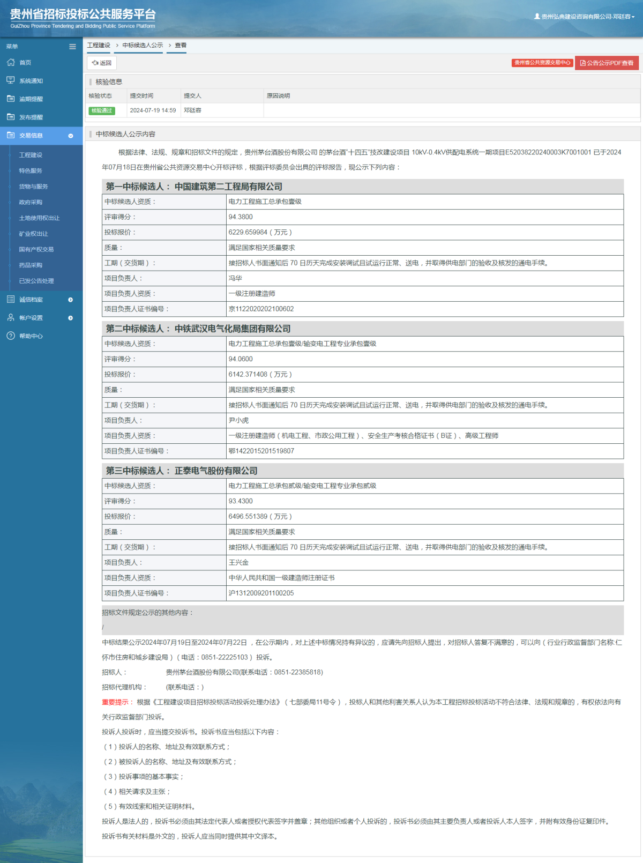Click the 贵州省公共资源交易中心 red tag
Viewport: 643px width, 863px height.
tap(542, 63)
